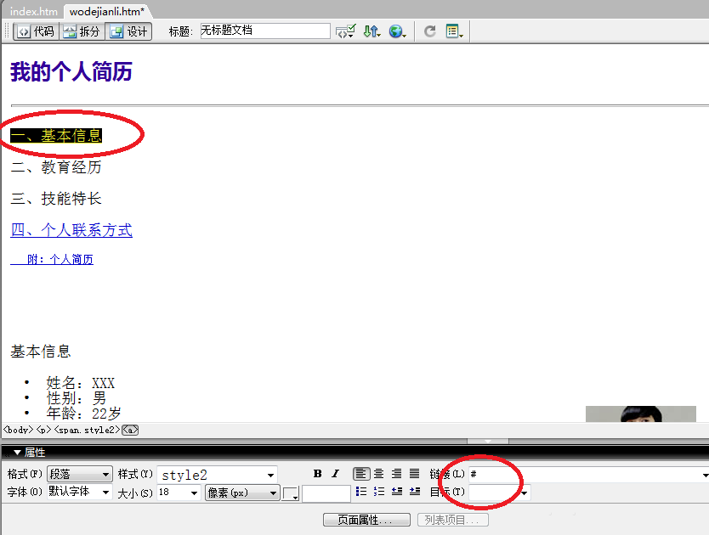Click the document title field 无标题文档

pos(265,31)
